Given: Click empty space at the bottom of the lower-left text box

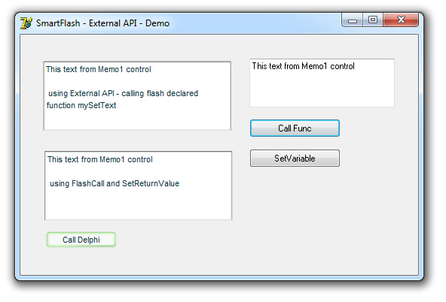Looking at the screenshot, I should tap(138, 205).
